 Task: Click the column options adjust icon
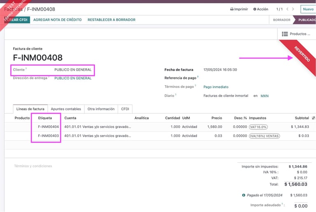point(313,118)
